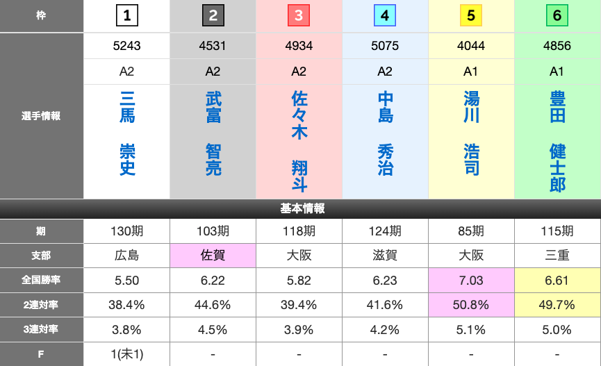Click the red lane 3 number badge
Image resolution: width=601 pixels, height=366 pixels.
(299, 15)
